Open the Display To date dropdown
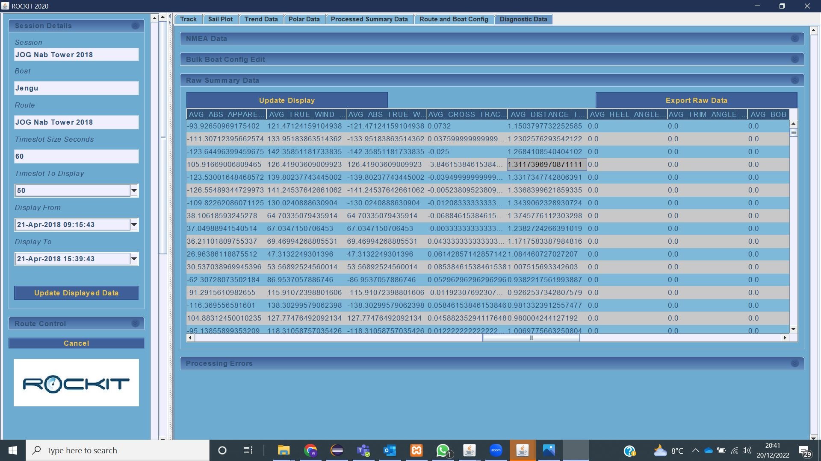821x461 pixels. (x=134, y=259)
